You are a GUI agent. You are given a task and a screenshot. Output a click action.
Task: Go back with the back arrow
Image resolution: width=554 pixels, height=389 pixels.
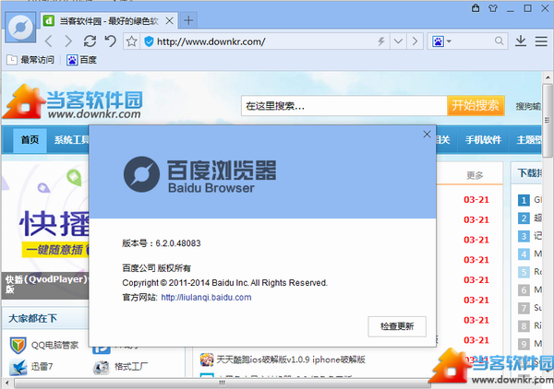click(49, 41)
